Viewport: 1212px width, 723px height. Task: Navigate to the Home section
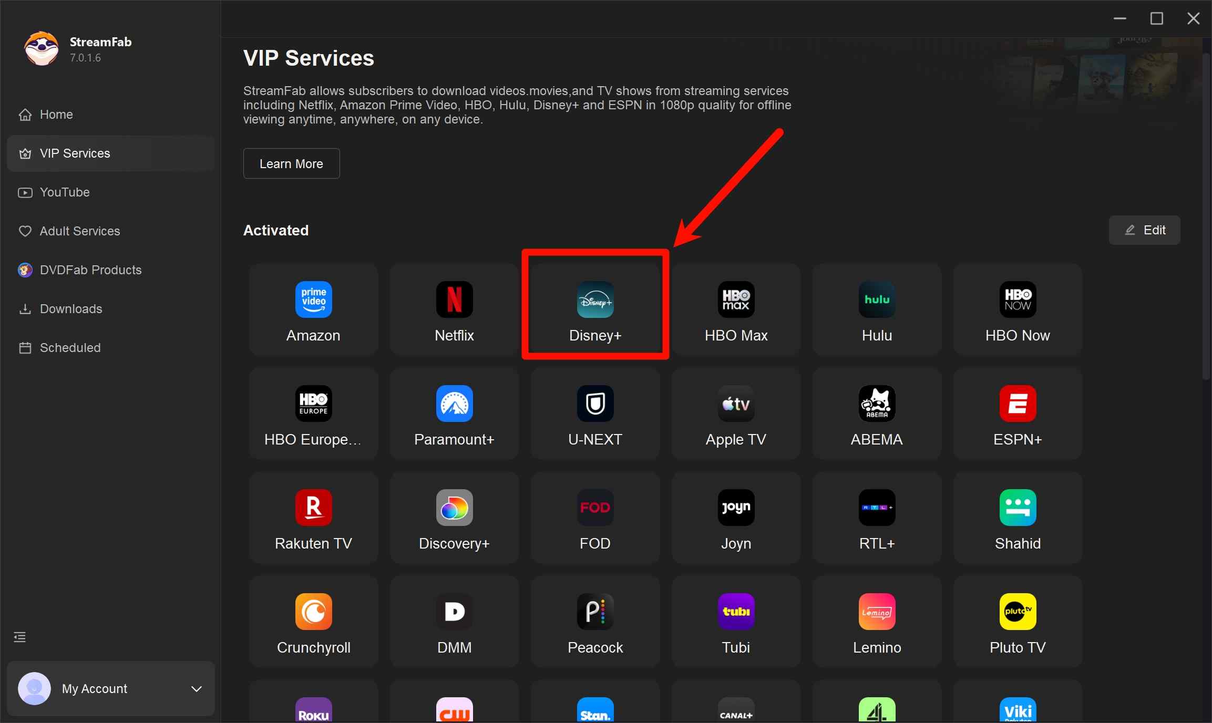[56, 114]
